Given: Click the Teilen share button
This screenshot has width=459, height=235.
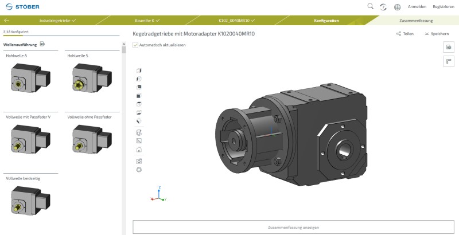Looking at the screenshot, I should (x=404, y=34).
